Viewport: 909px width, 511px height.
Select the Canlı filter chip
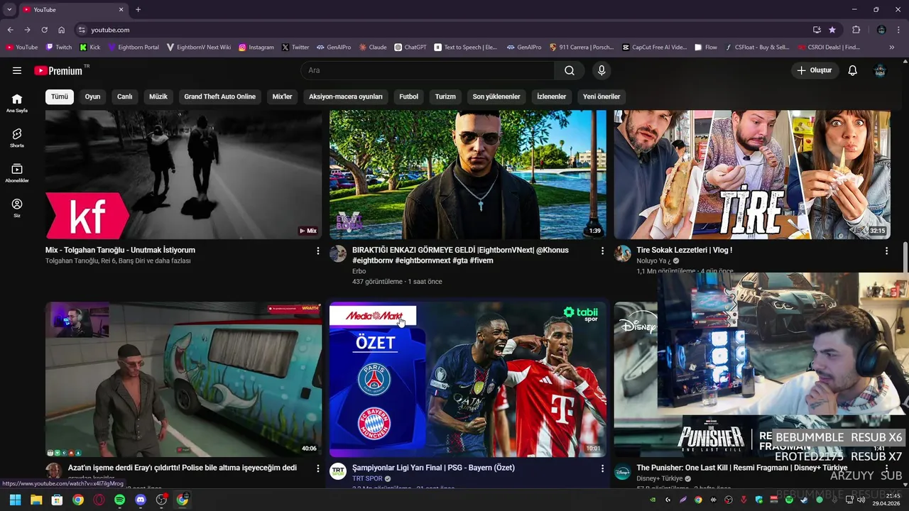click(x=125, y=97)
